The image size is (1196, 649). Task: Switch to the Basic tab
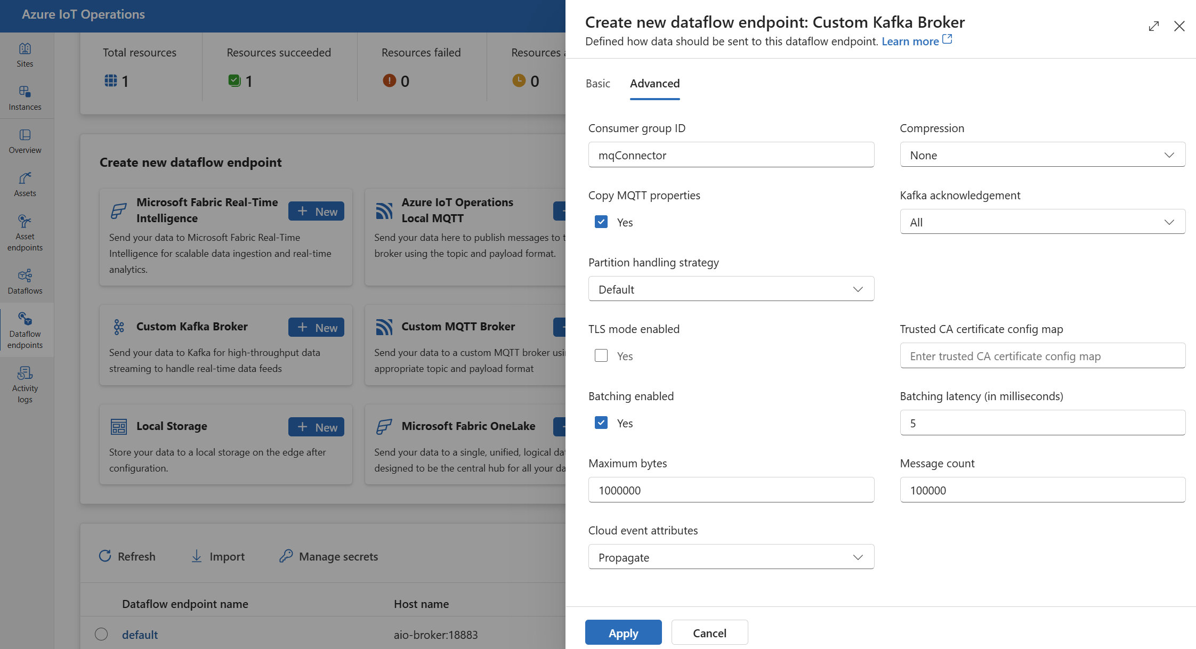click(x=598, y=82)
